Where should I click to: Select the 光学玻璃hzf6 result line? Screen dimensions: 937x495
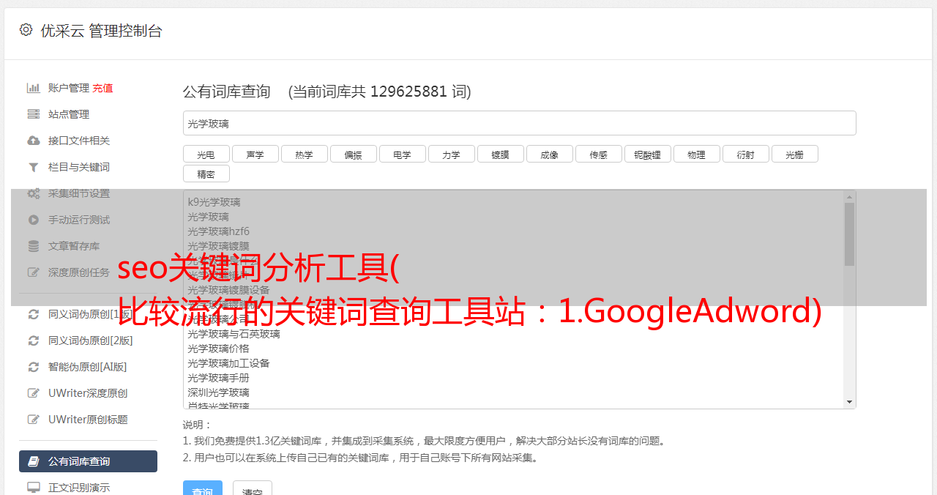click(218, 231)
